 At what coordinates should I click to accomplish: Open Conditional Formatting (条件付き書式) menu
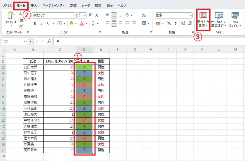[x=203, y=19]
